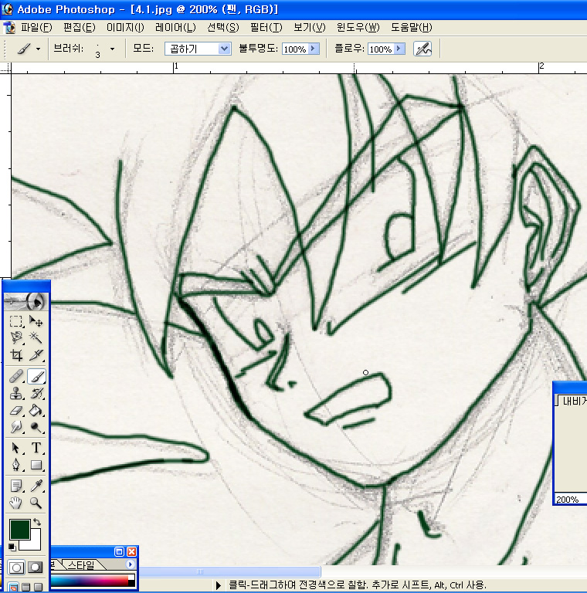Open the 이미지(I) menu
The height and width of the screenshot is (593, 587).
pos(125,28)
